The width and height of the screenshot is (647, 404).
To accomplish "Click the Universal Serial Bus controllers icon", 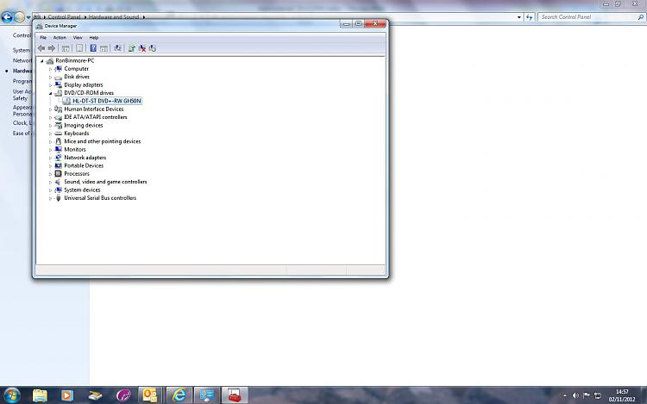I will pyautogui.click(x=58, y=198).
